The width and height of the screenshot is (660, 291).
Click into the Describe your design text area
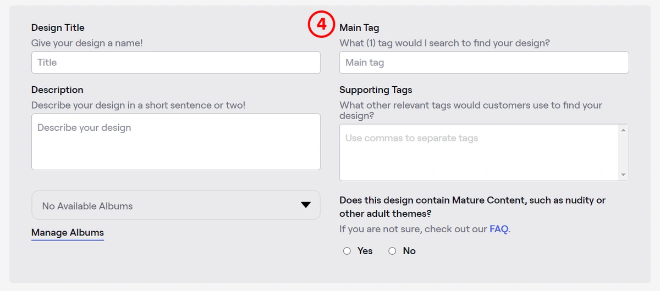[x=176, y=142]
